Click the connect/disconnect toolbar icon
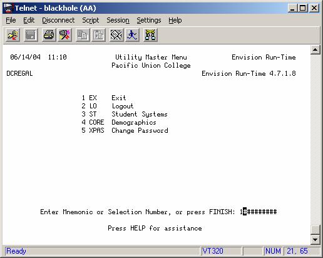The height and width of the screenshot is (258, 323). tap(13, 35)
